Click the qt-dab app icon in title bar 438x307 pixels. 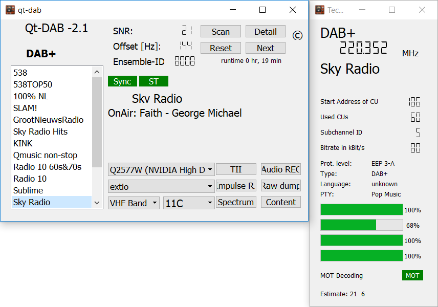click(10, 10)
